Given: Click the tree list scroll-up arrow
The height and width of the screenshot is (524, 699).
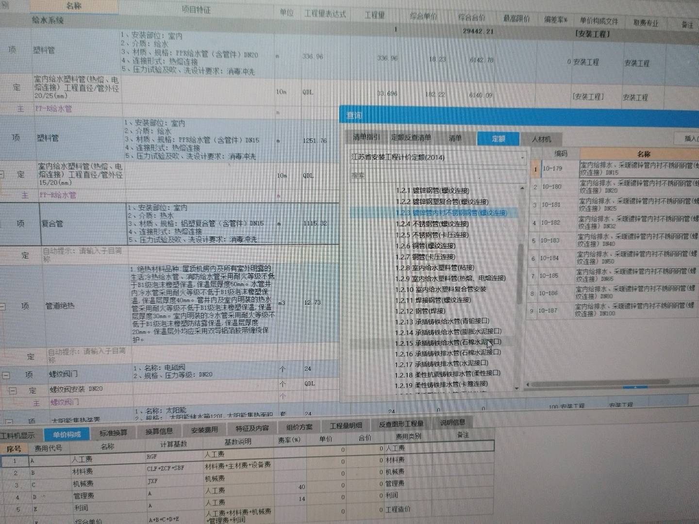Looking at the screenshot, I should pyautogui.click(x=522, y=188).
